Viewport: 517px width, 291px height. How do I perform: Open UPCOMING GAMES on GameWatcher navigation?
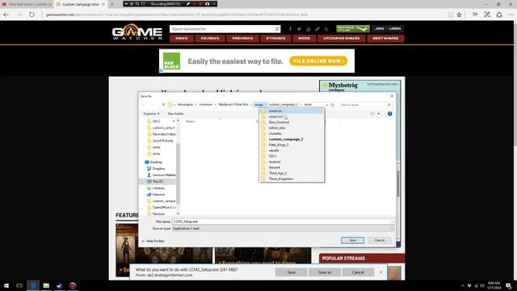coord(341,38)
